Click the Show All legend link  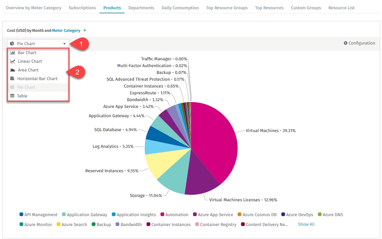point(306,224)
